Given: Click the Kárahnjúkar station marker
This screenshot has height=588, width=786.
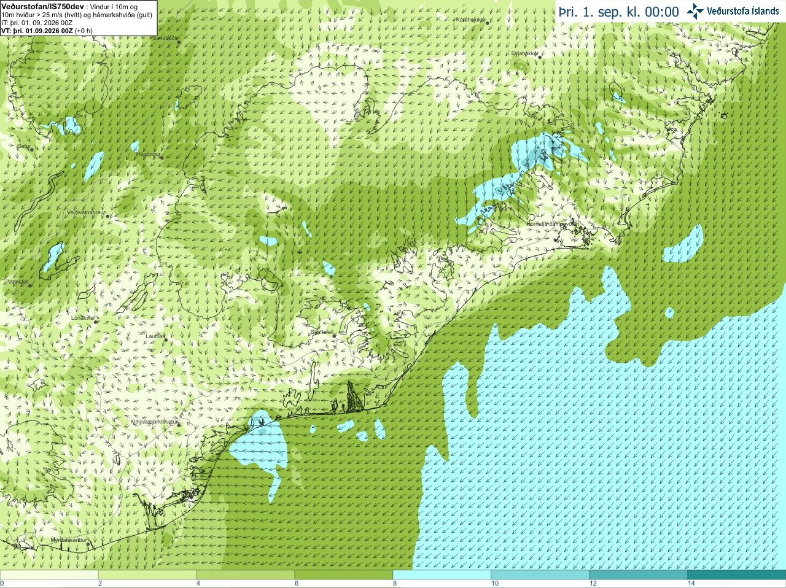Looking at the screenshot, I should pos(488,23).
